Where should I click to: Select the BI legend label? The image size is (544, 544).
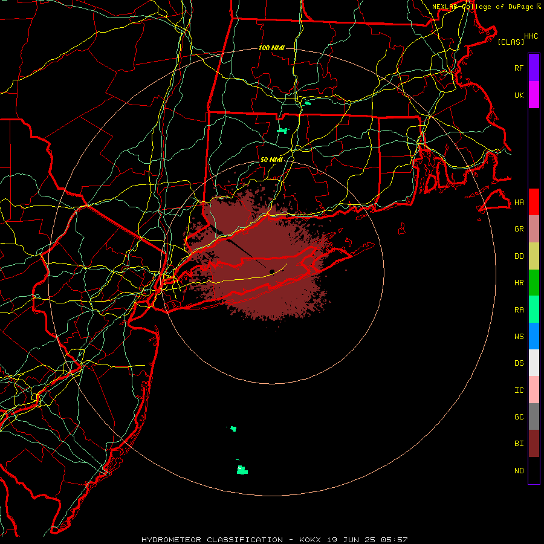click(519, 444)
